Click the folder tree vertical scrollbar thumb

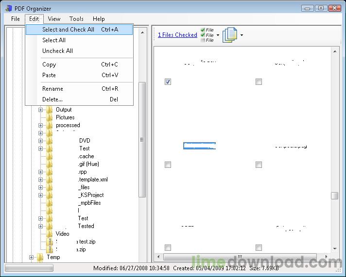tap(142, 140)
